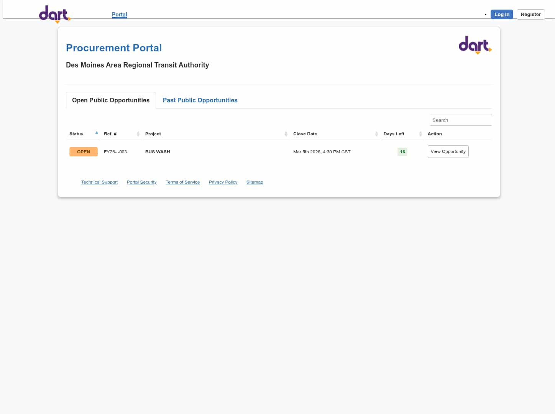Select the Open Public Opportunities tab
The image size is (555, 414).
point(111,100)
